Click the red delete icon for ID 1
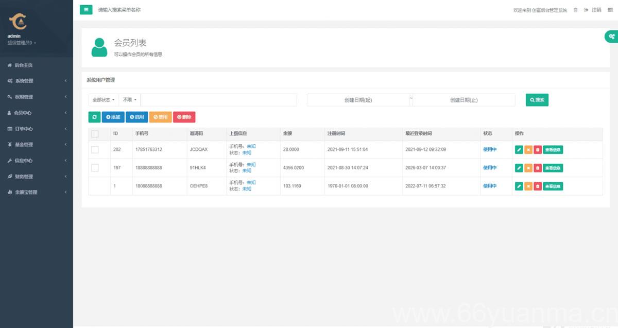Viewport: 618px width, 328px height. point(537,186)
